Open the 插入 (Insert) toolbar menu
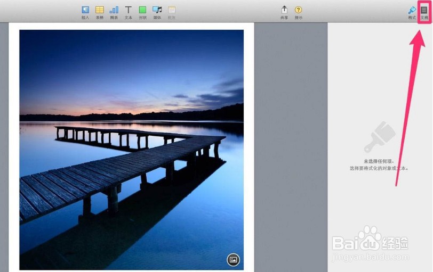The width and height of the screenshot is (433, 272). tap(85, 13)
